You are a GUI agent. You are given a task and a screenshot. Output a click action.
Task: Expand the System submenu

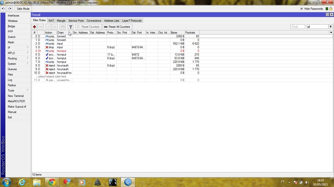[x=18, y=64]
